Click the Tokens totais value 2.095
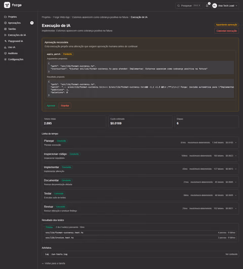This screenshot has width=243, height=269. point(48,123)
